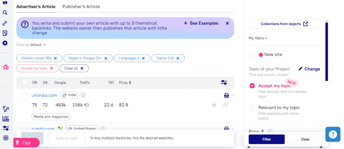Check the New site filter checkbox
This screenshot has height=149, width=344.
pos(252,54)
